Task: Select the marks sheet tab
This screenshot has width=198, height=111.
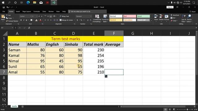Action: [x=14, y=106]
